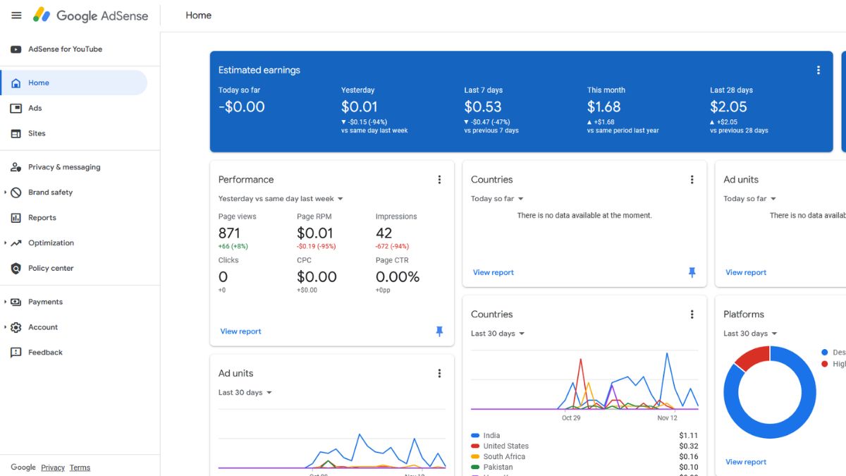Screen dimensions: 846x476
Task: Expand the Payments sidebar section
Action: (x=45, y=301)
